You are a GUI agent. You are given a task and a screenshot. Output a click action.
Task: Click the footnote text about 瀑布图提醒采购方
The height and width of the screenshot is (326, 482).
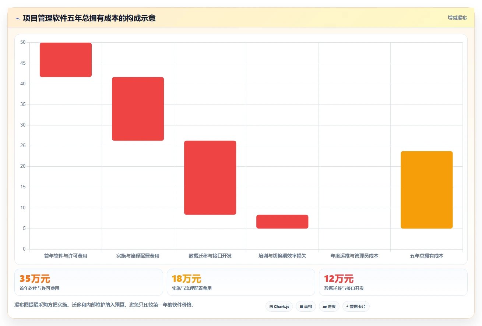click(104, 305)
